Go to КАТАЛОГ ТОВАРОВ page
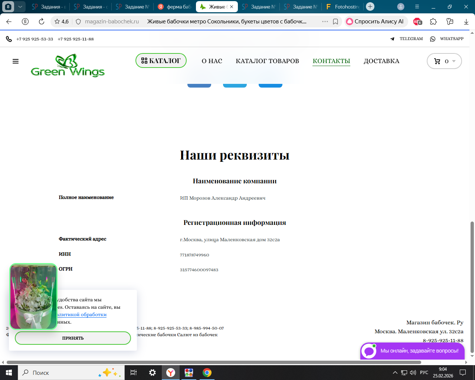 click(x=267, y=61)
